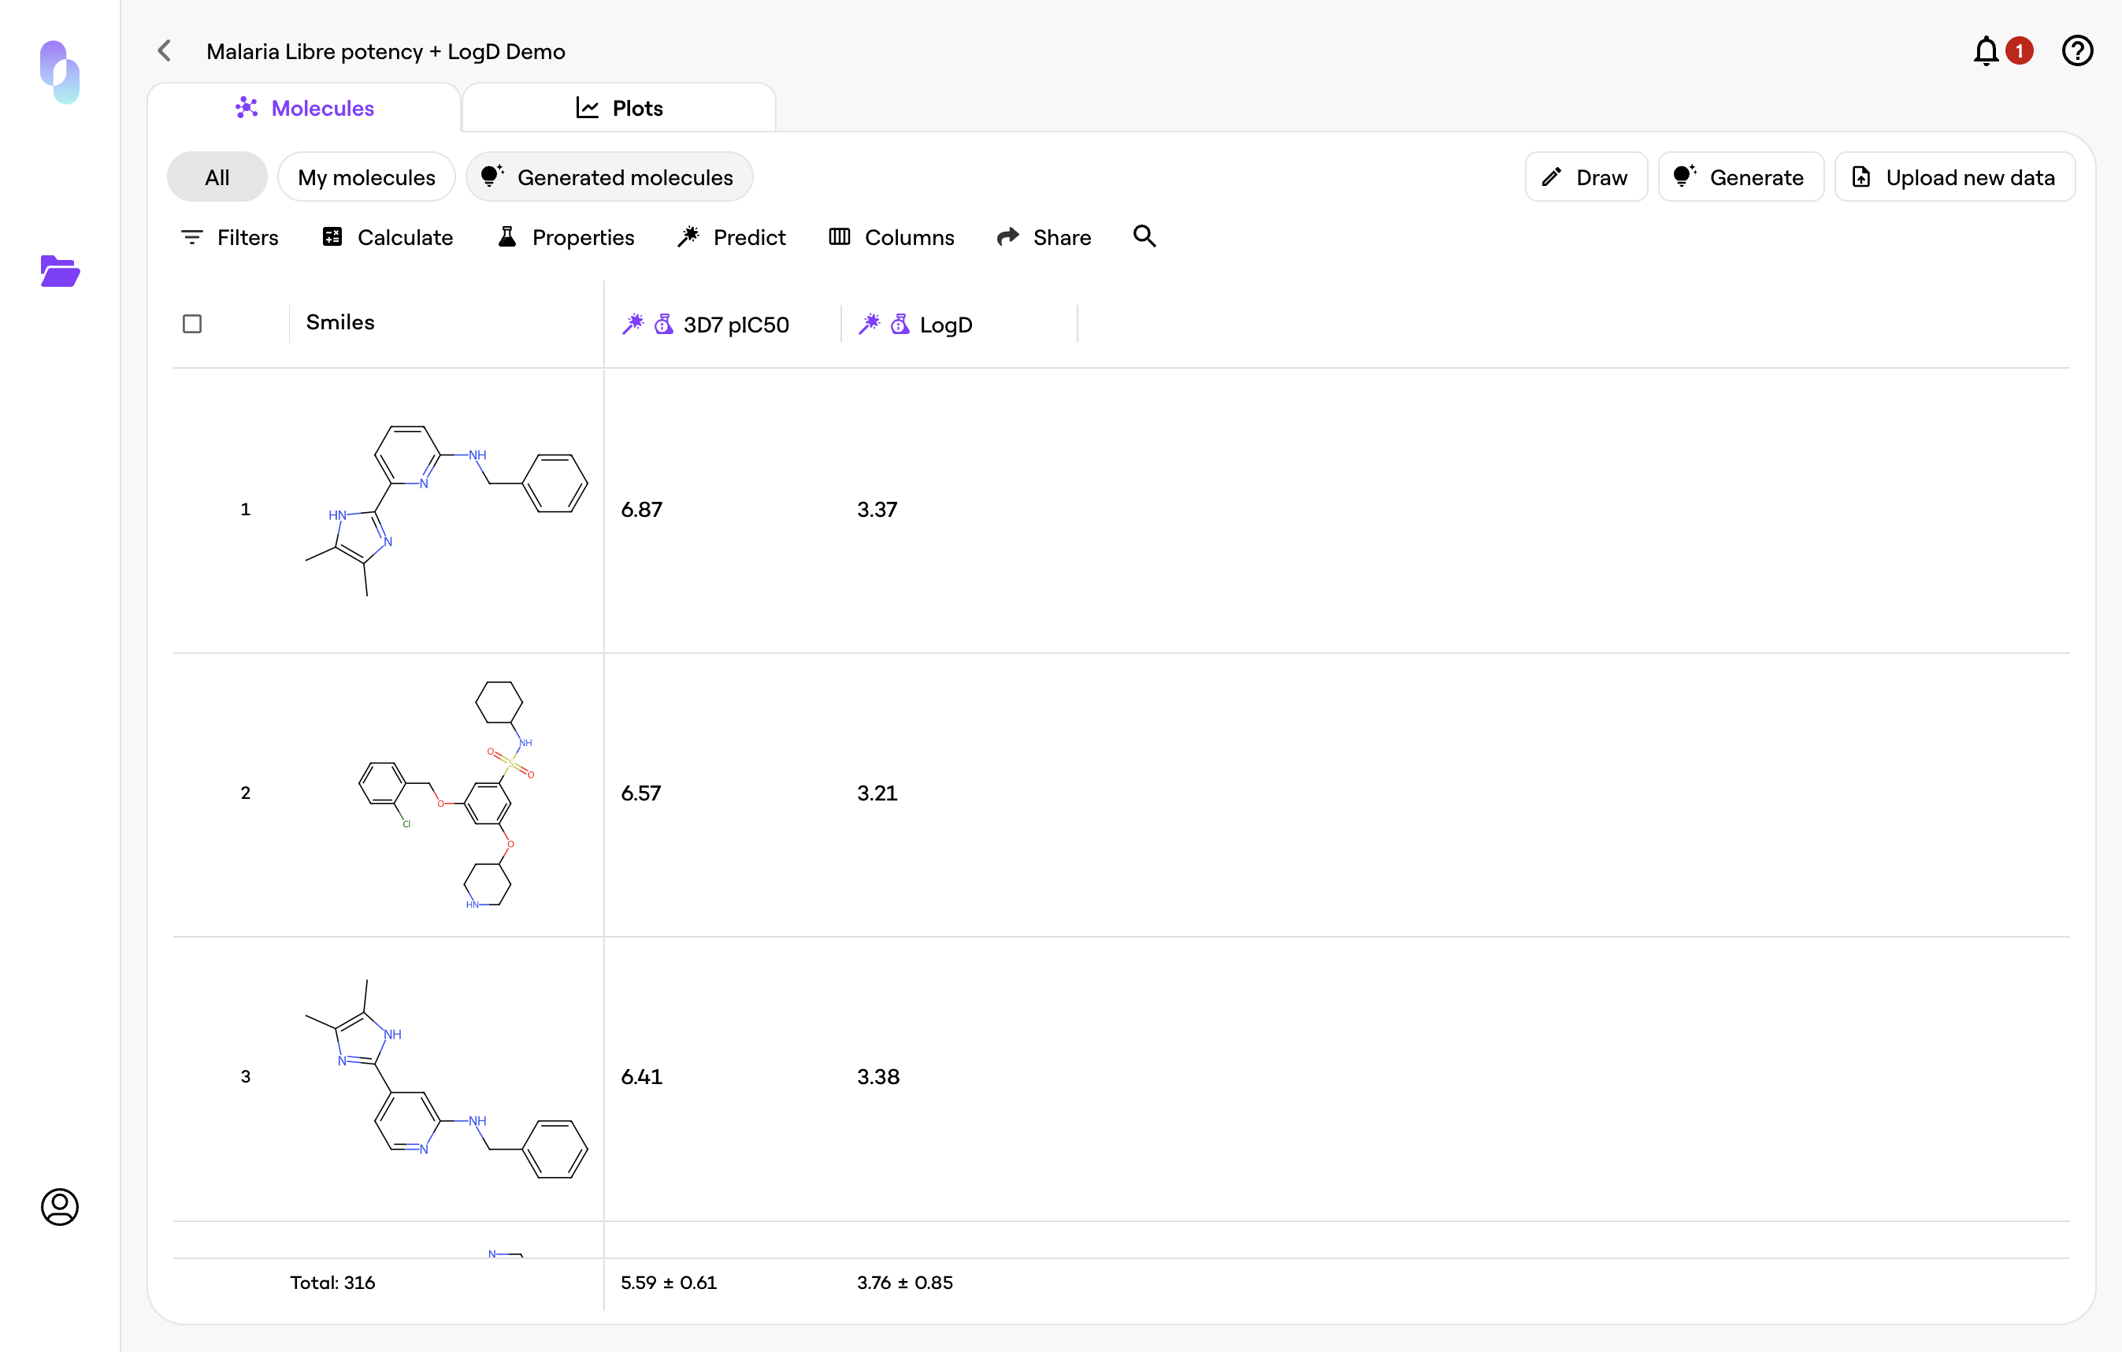The width and height of the screenshot is (2122, 1352).
Task: Open the Columns chooser
Action: coord(891,237)
